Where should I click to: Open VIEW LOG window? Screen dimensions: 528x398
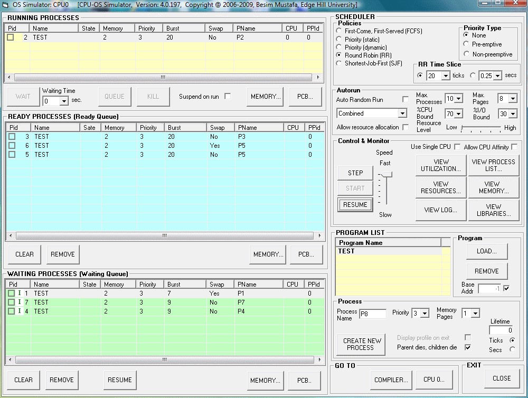tap(441, 210)
